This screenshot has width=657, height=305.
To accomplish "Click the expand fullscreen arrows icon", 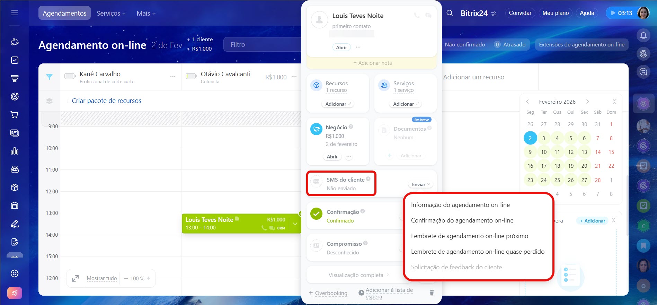I will pyautogui.click(x=75, y=278).
